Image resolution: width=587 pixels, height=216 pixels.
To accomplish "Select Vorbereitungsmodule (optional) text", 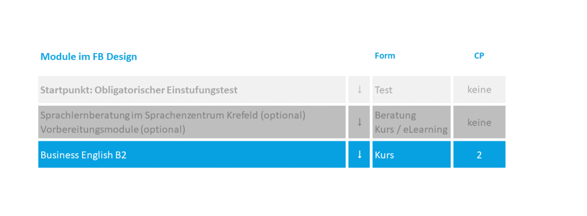I will (x=113, y=130).
